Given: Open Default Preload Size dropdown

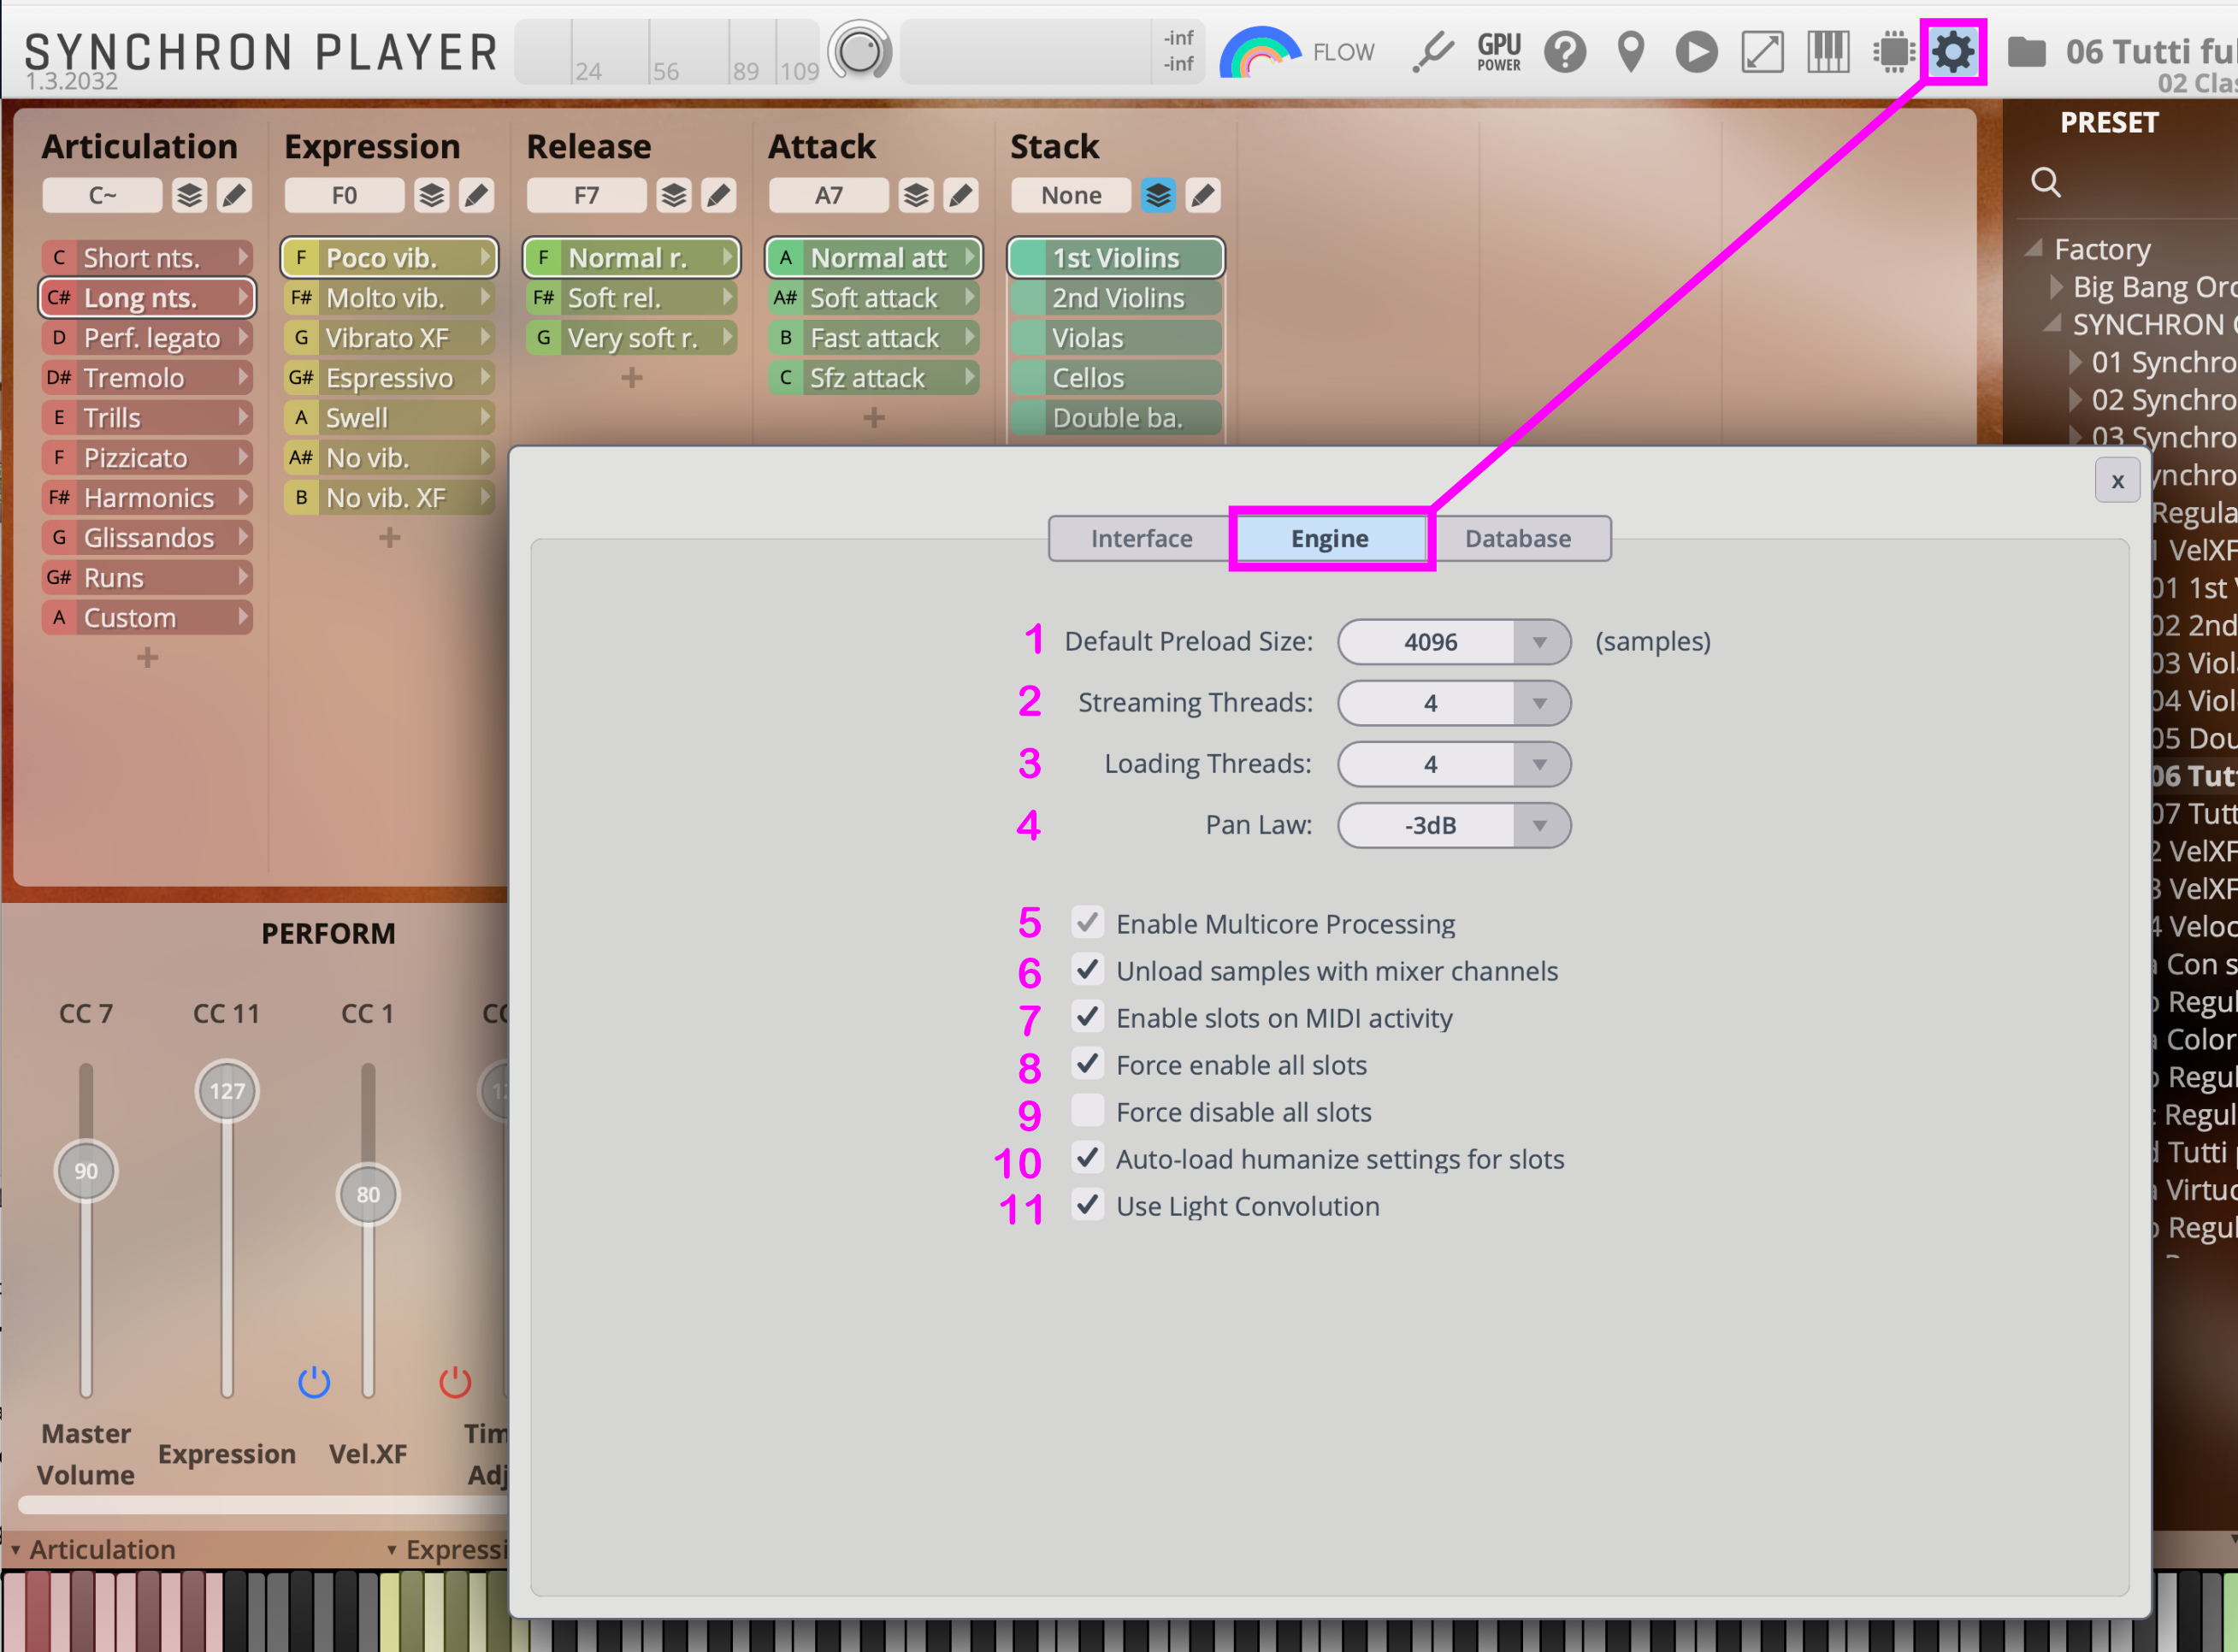Looking at the screenshot, I should [x=1454, y=642].
